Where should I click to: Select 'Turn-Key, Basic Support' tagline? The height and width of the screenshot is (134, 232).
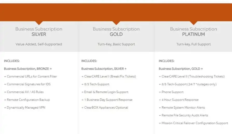(116, 44)
